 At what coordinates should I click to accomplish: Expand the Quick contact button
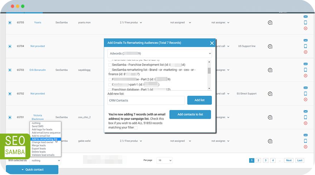(32, 170)
